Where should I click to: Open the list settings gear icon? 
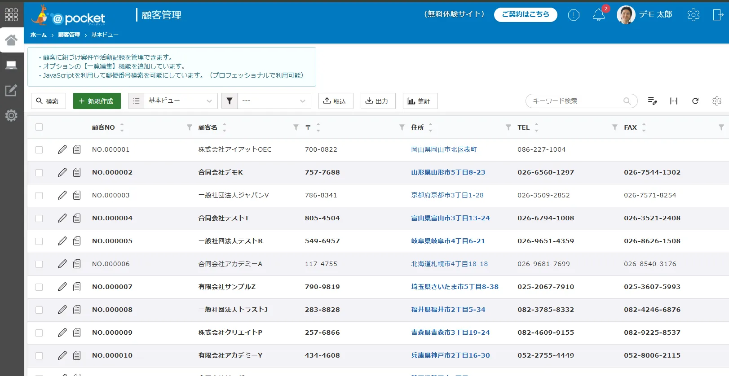pyautogui.click(x=717, y=101)
